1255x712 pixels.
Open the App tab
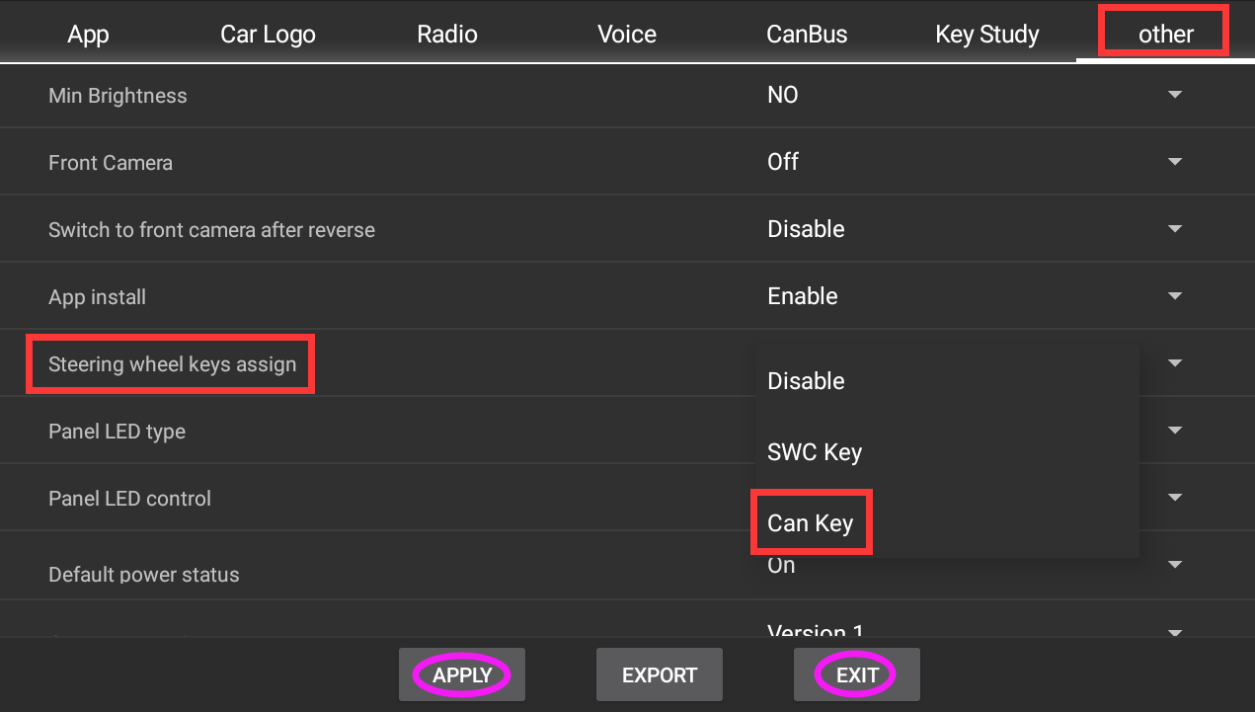point(88,35)
